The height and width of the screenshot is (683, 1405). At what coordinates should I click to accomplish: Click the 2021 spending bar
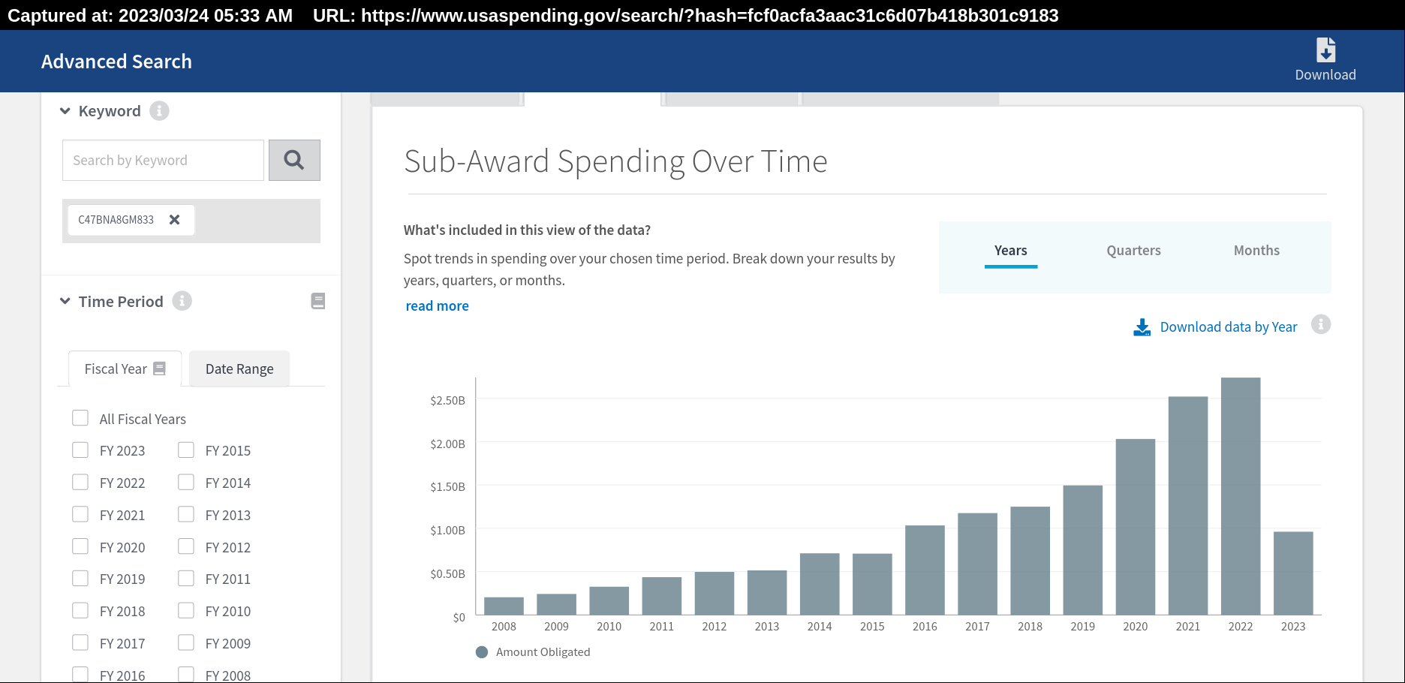1188,506
